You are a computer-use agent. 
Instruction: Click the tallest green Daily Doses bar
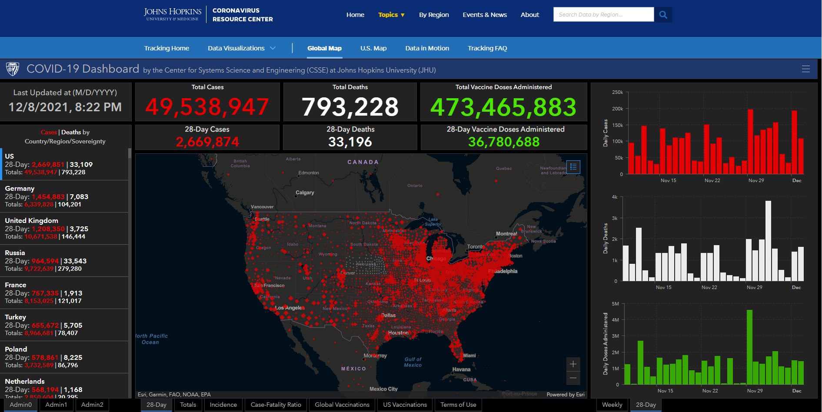pyautogui.click(x=749, y=347)
